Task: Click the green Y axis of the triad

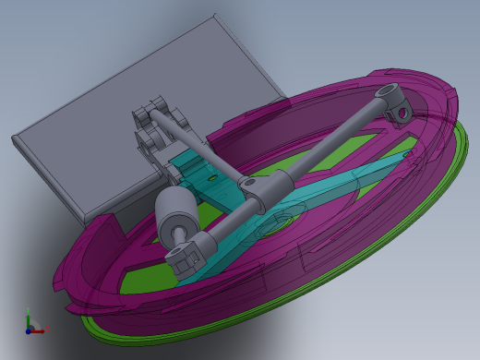Action: click(28, 322)
